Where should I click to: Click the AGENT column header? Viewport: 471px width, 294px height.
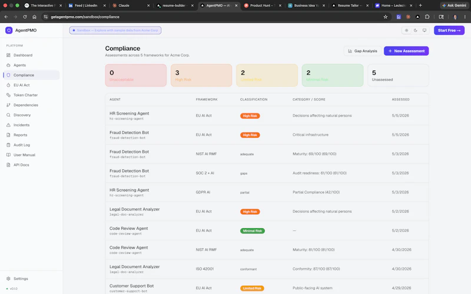pyautogui.click(x=115, y=99)
